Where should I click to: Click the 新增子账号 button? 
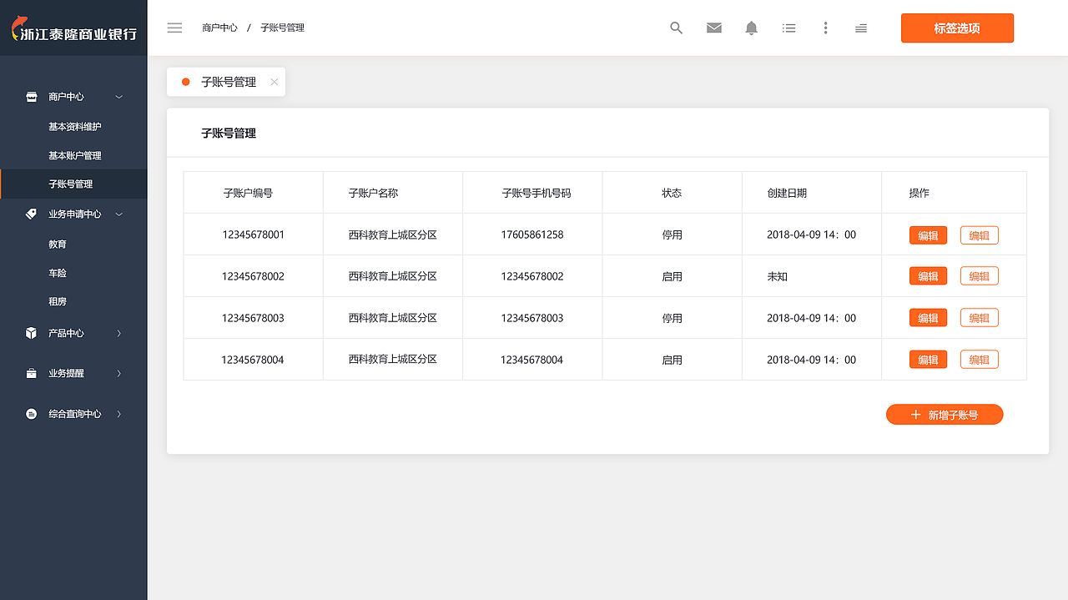(945, 415)
